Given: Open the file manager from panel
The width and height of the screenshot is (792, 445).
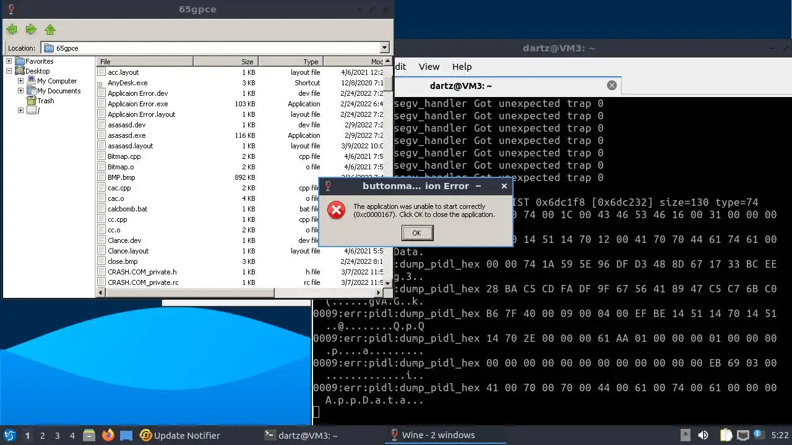Looking at the screenshot, I should pos(89,435).
